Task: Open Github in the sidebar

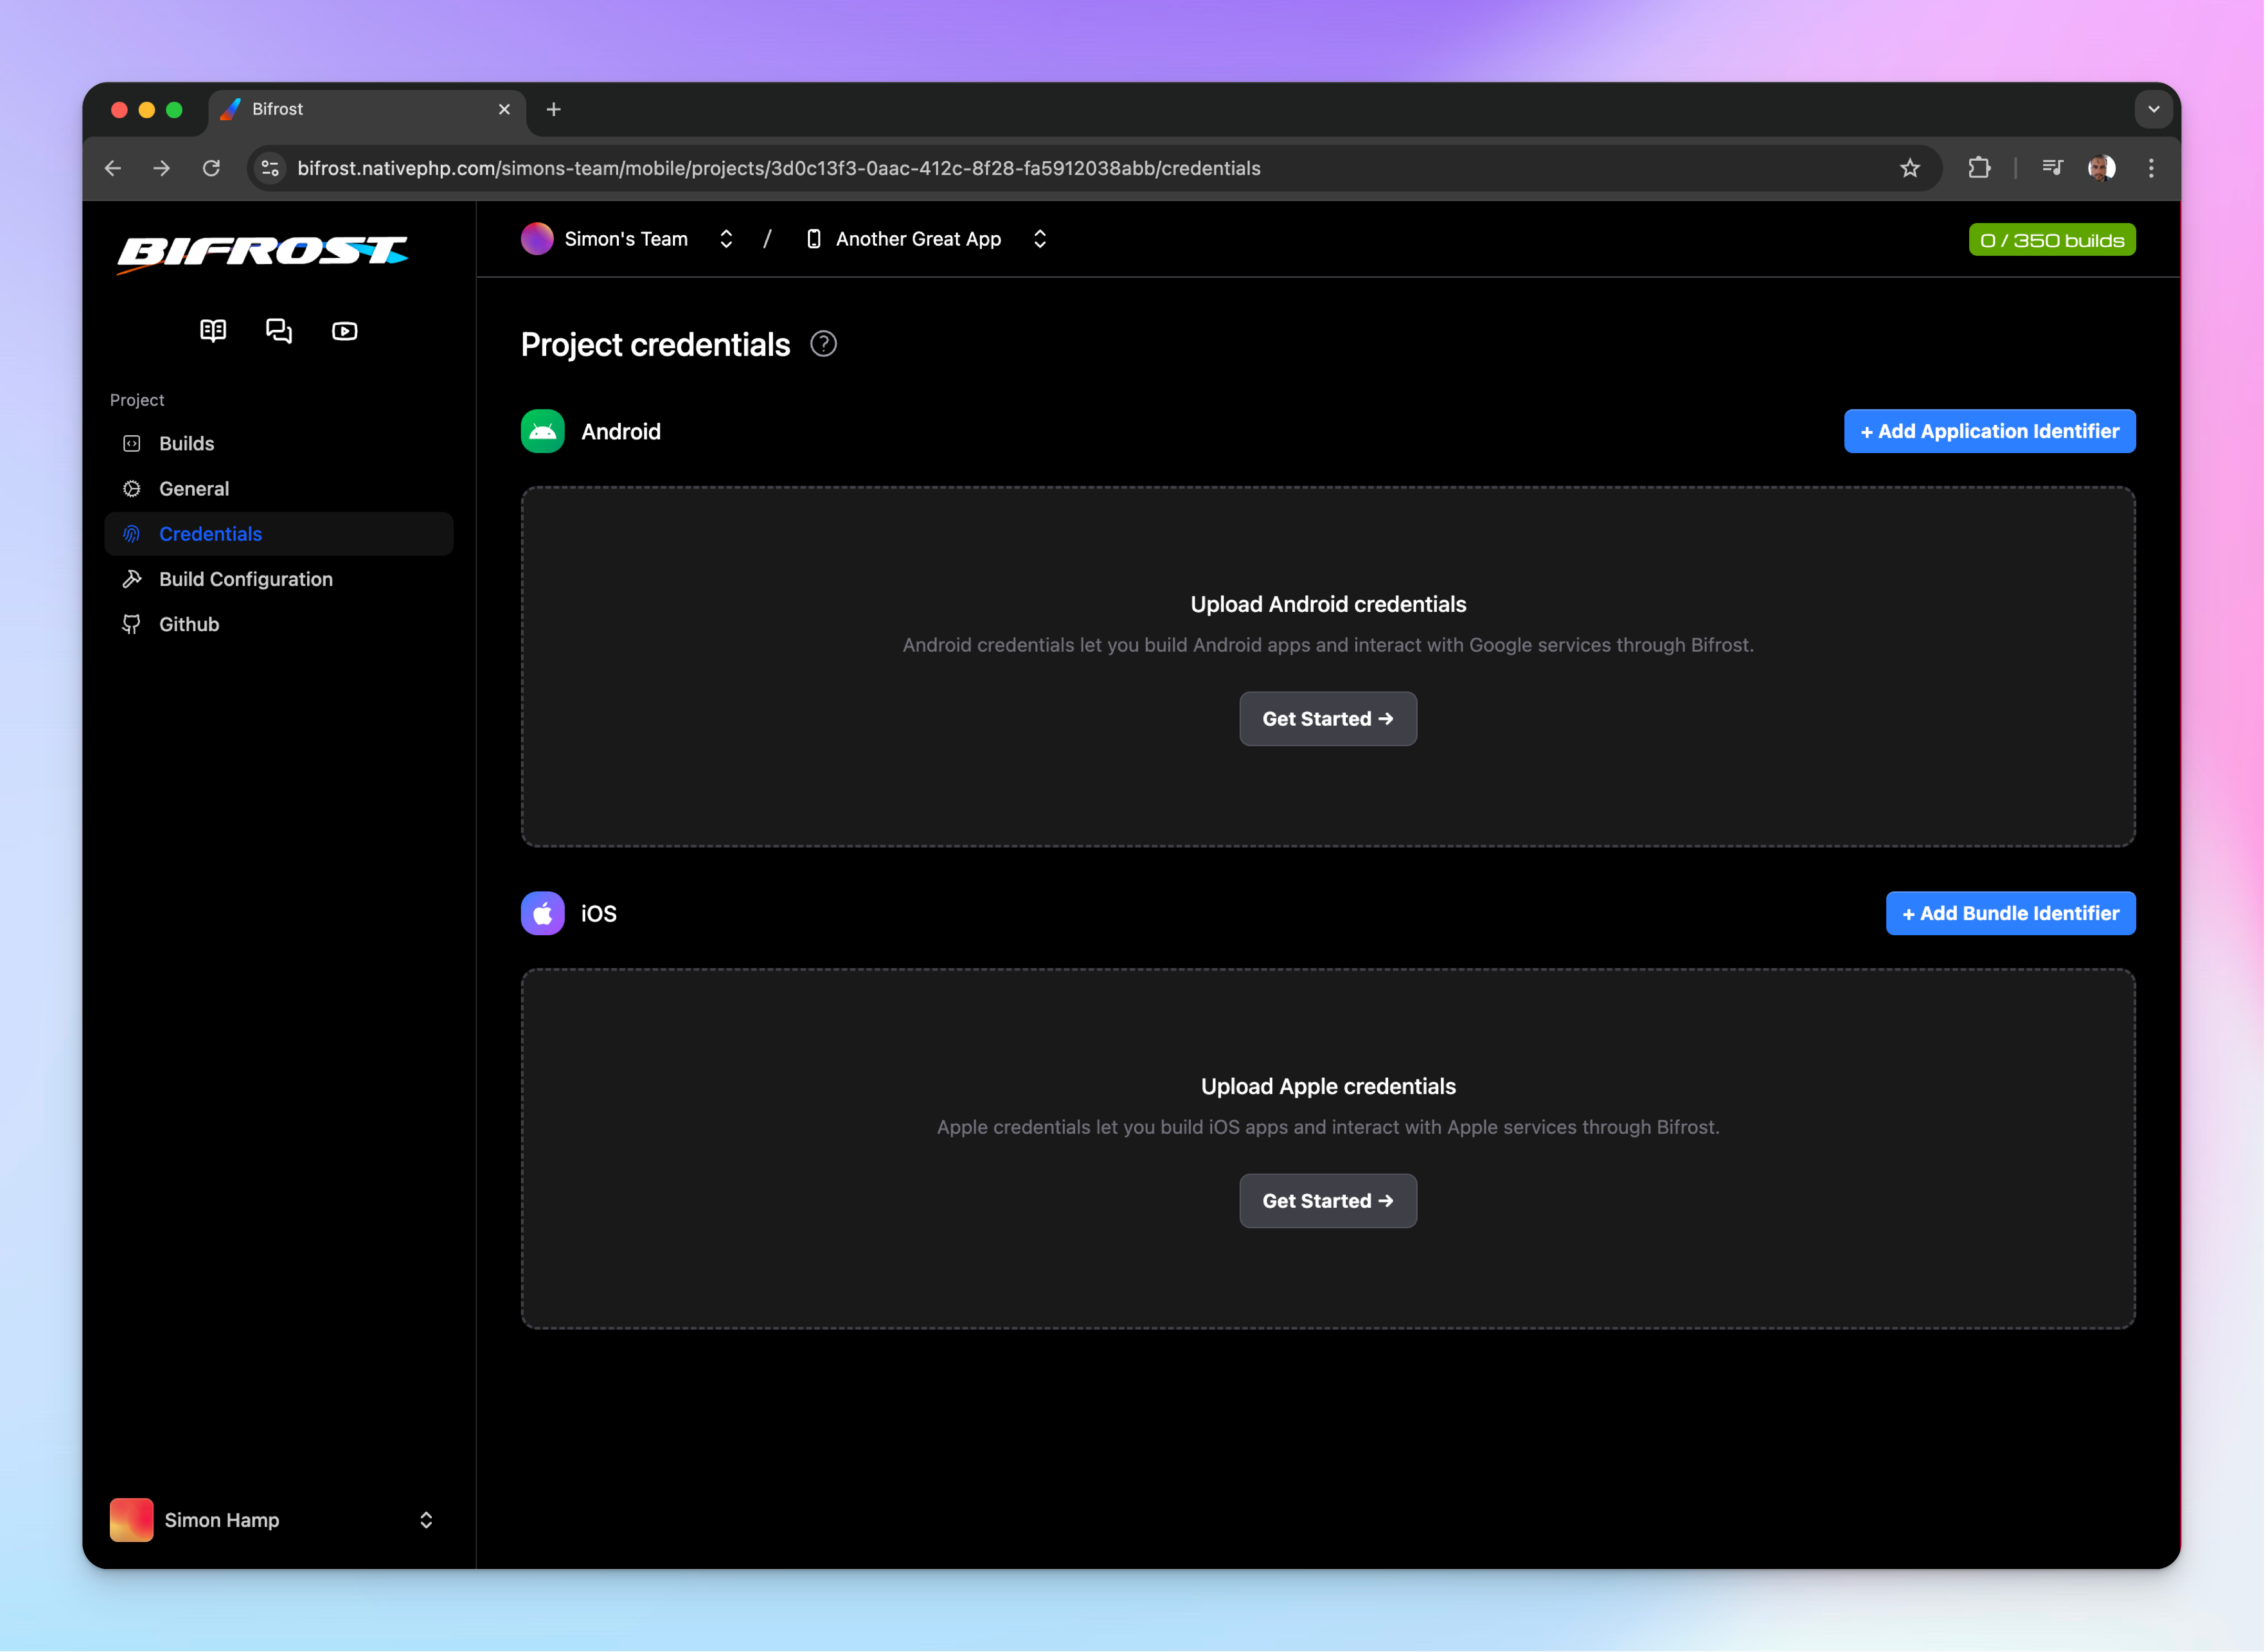Action: coord(279,624)
